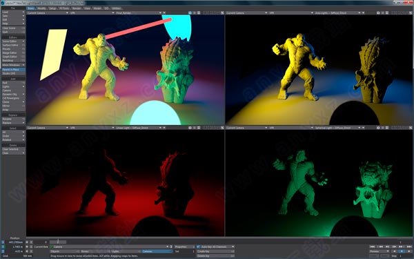This screenshot has width=414, height=259.
Task: Click the last icon of the three-icon group in the Final_Render viewport header
Action: pos(199,12)
